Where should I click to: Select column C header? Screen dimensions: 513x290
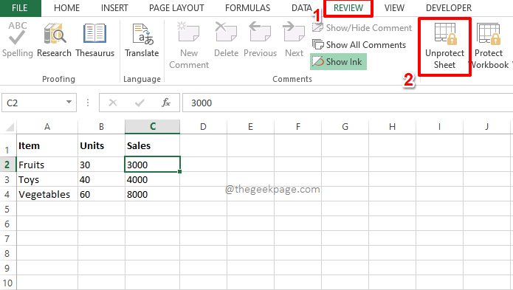click(153, 127)
